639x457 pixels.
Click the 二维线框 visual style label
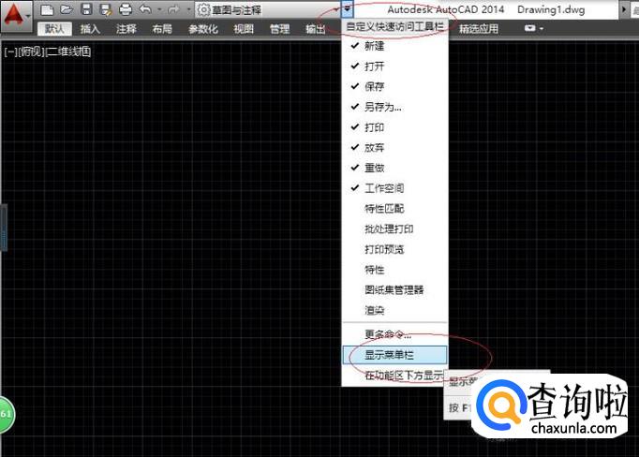coord(68,52)
